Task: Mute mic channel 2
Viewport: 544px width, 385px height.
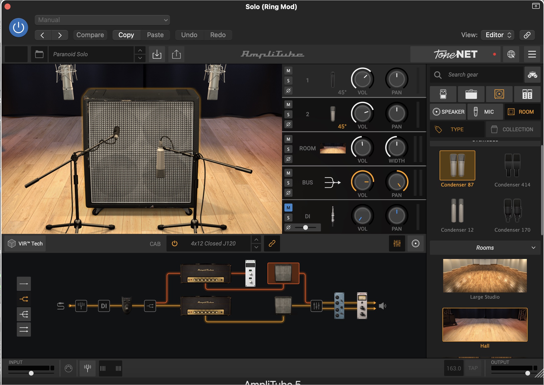Action: tap(288, 105)
